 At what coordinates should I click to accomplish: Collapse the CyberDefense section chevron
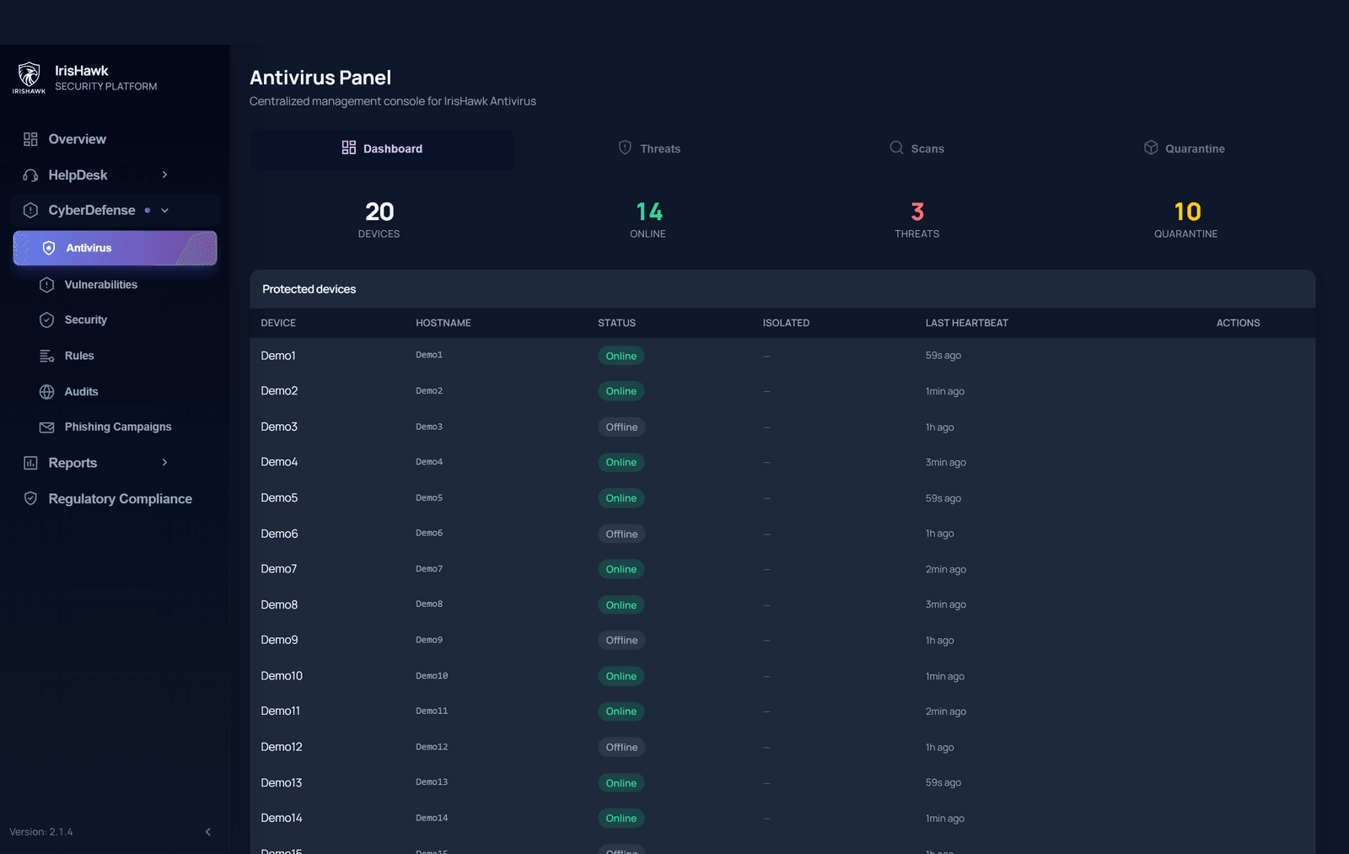click(165, 211)
